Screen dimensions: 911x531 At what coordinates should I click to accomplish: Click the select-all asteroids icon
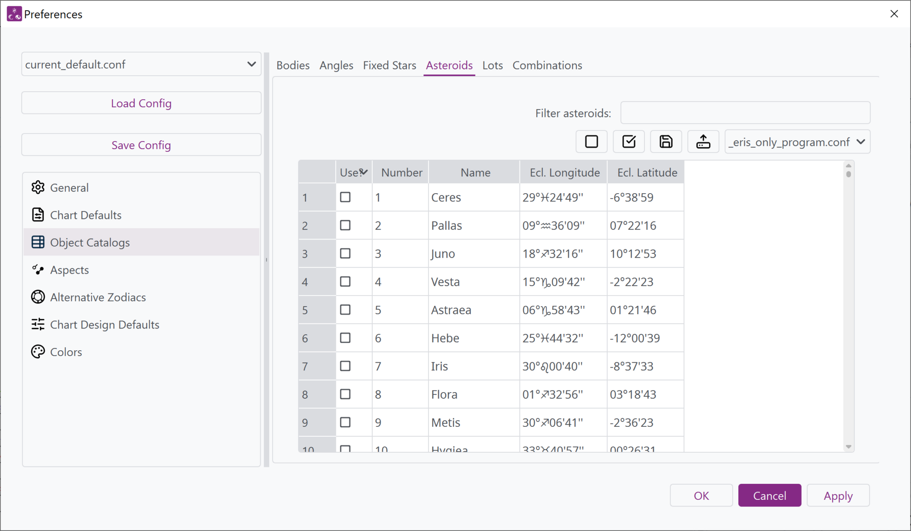click(629, 142)
